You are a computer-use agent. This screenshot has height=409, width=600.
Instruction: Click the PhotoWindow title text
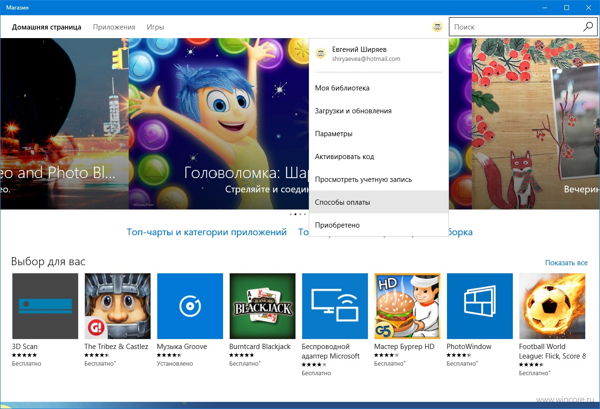(469, 347)
